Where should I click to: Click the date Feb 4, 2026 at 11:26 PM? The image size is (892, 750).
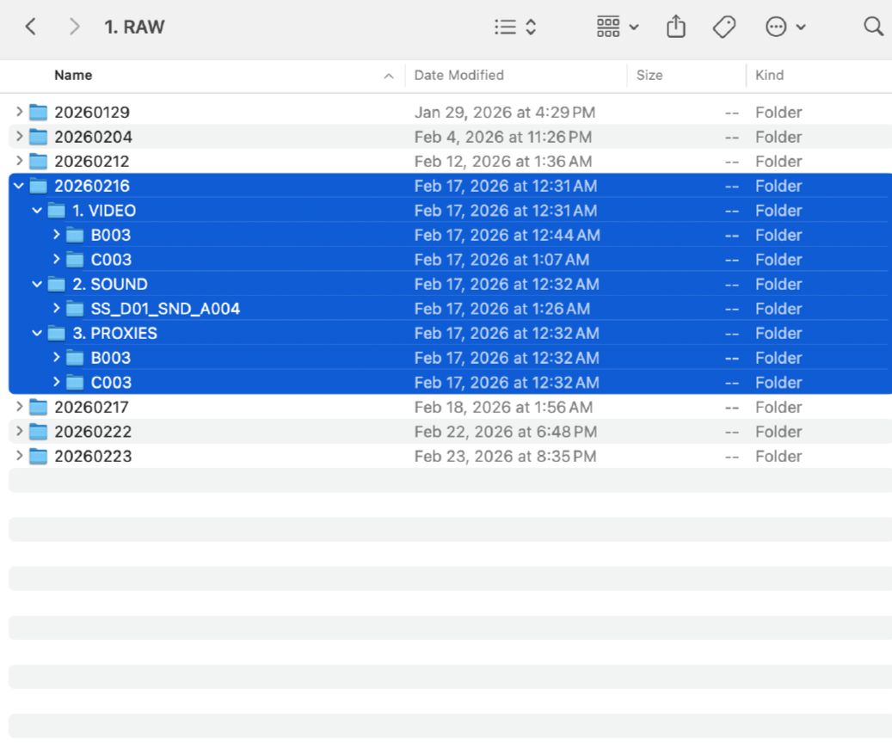click(x=503, y=137)
